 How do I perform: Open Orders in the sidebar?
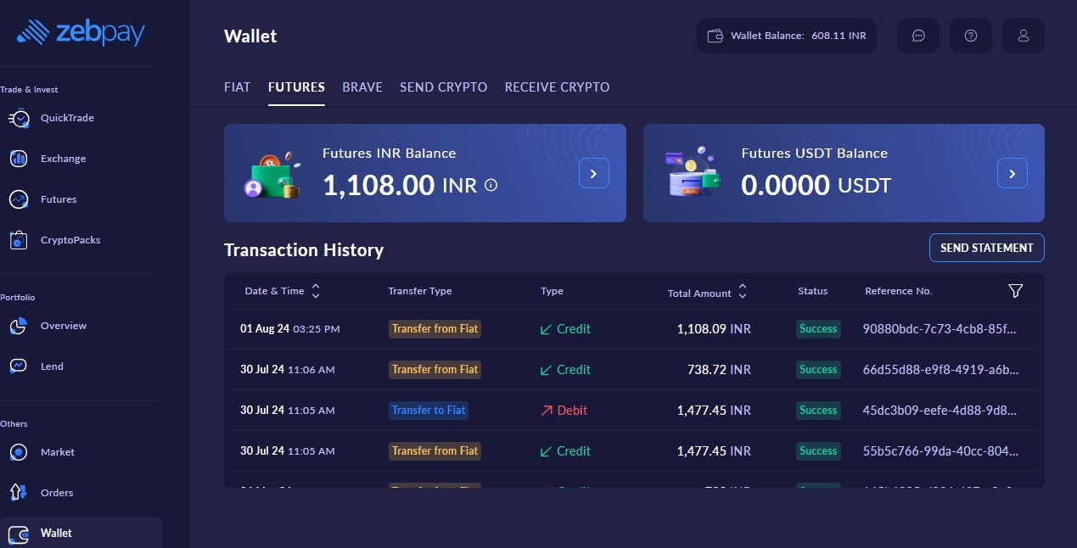41,493
